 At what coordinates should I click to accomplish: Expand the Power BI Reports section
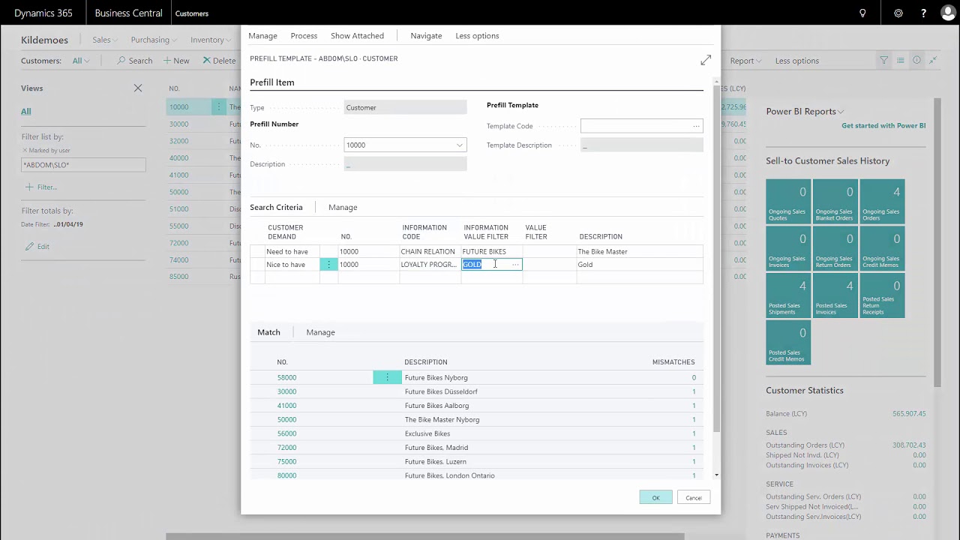pos(805,112)
